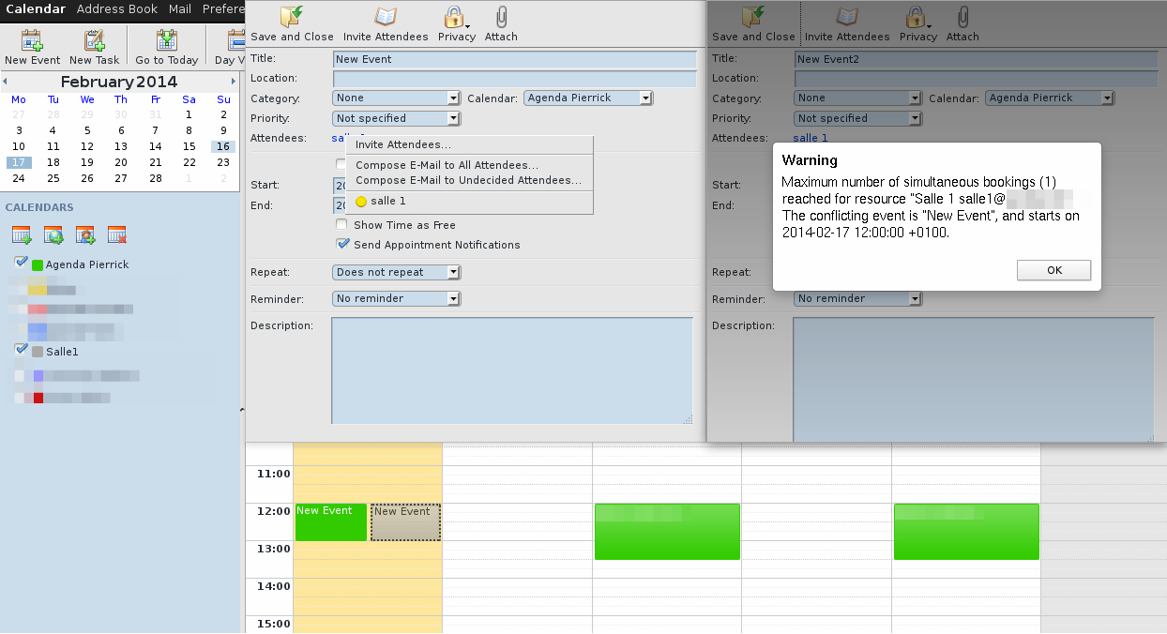
Task: Click the Attach paperclip icon in the left dialog
Action: coord(502,18)
